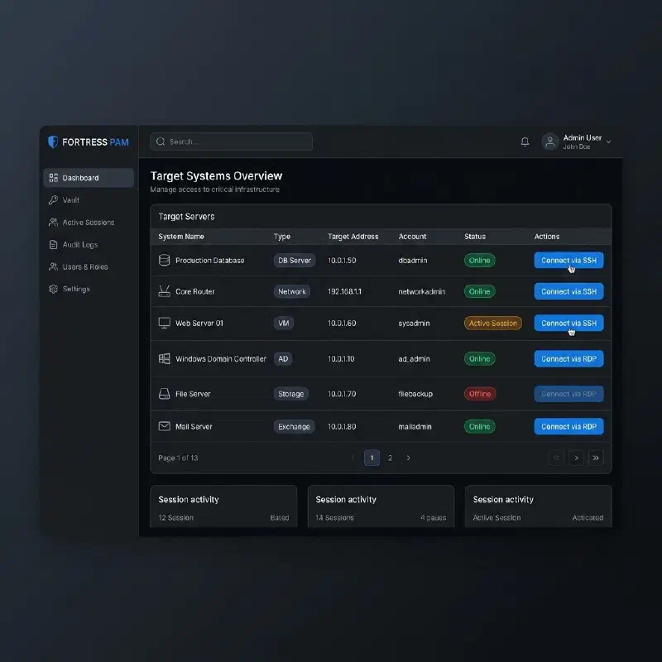Image resolution: width=662 pixels, height=662 pixels.
Task: Open notifications bell
Action: (x=525, y=142)
